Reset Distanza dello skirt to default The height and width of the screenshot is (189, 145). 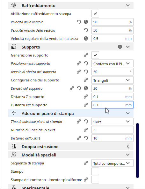click(86, 138)
